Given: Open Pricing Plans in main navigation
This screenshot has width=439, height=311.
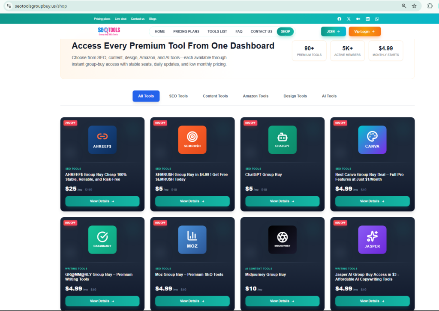Looking at the screenshot, I should [x=186, y=31].
